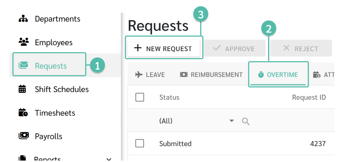342x162 pixels.
Task: Click the stopwatch icon on Overtime tab
Action: [x=261, y=75]
